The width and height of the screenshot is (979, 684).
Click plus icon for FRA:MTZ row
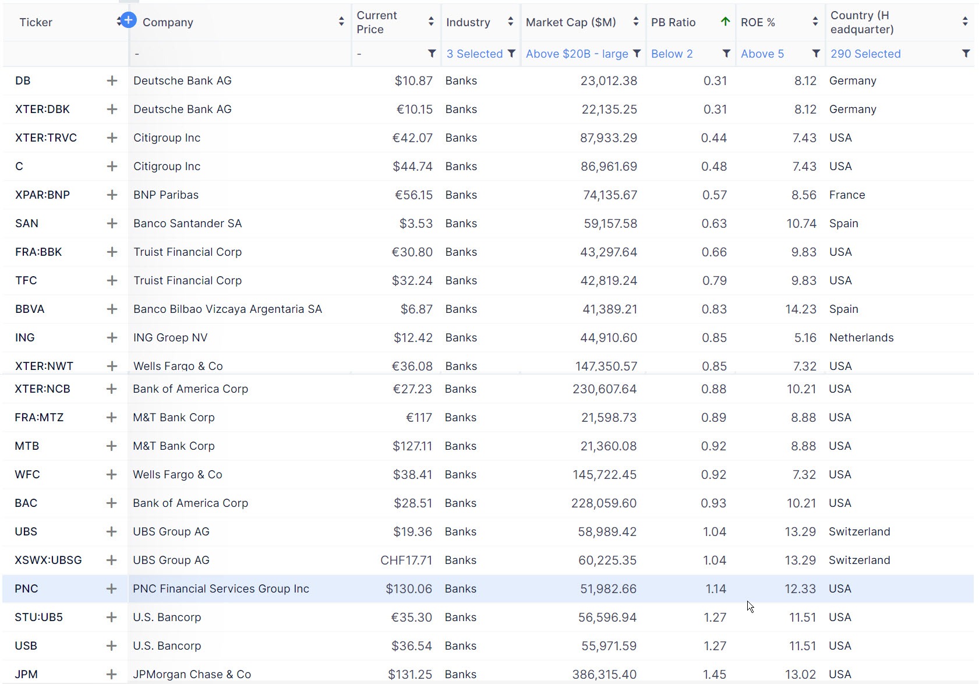[x=111, y=418]
